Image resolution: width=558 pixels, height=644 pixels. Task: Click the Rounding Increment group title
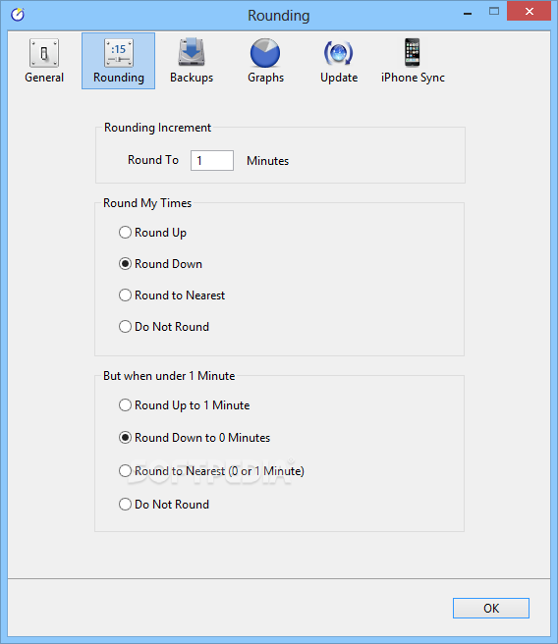[157, 128]
